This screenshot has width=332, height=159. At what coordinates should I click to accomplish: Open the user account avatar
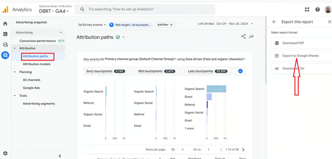point(328,10)
